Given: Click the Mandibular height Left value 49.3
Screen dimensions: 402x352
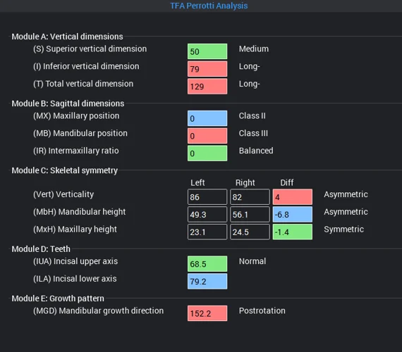Looking at the screenshot, I should tap(207, 214).
